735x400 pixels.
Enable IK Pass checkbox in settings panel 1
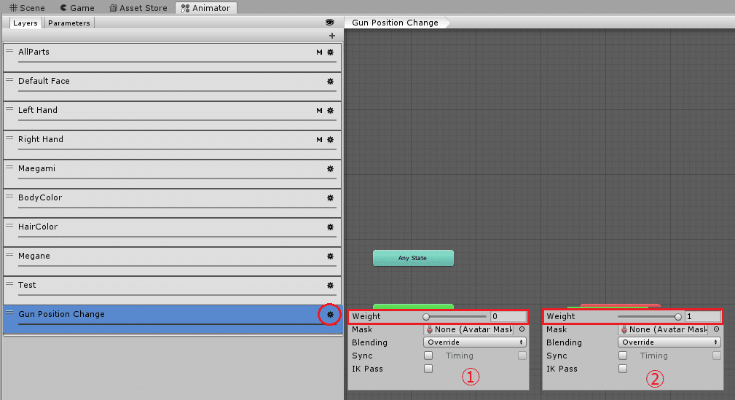coord(428,369)
